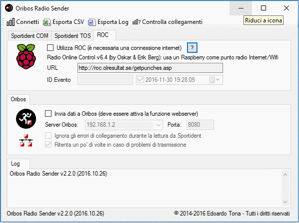The image size is (299, 223).
Task: Click the Oribos runner logo icon
Action: pyautogui.click(x=26, y=119)
